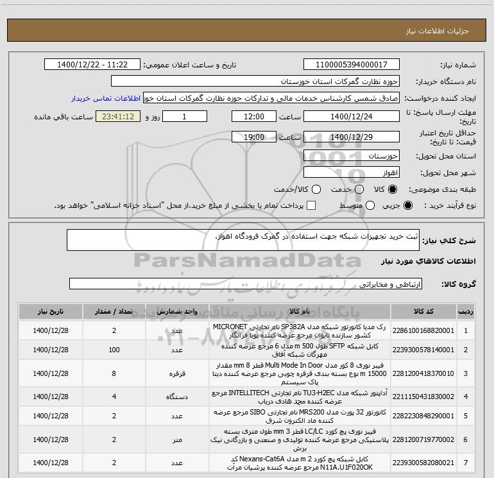Click the تاریخ نیاز column header
Image resolution: width=494 pixels, height=478 pixels.
[x=51, y=311]
